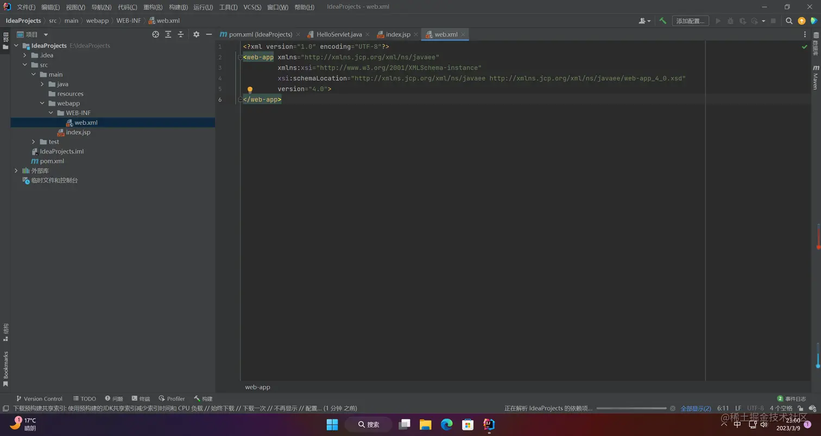Click the locate/select opened file target icon
Viewport: 821px width, 436px height.
155,34
